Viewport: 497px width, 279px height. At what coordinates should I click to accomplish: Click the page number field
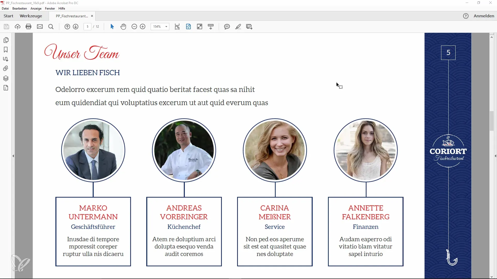[x=87, y=27]
